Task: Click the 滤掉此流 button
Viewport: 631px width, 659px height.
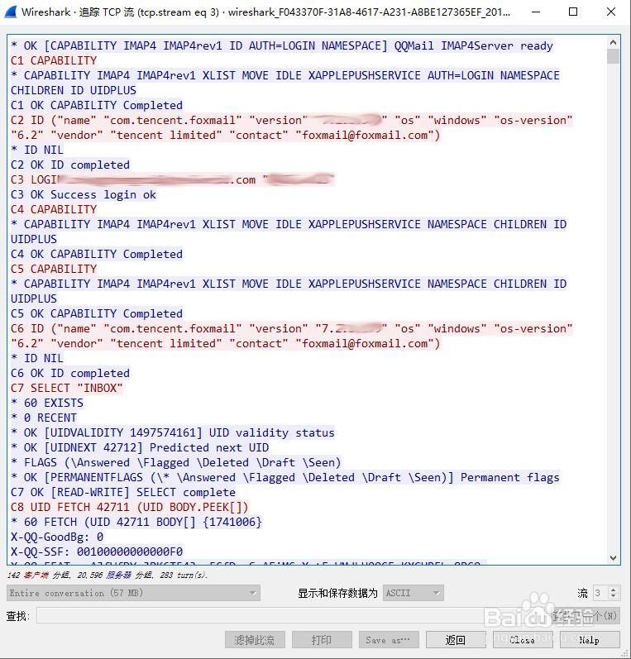Action: point(255,640)
